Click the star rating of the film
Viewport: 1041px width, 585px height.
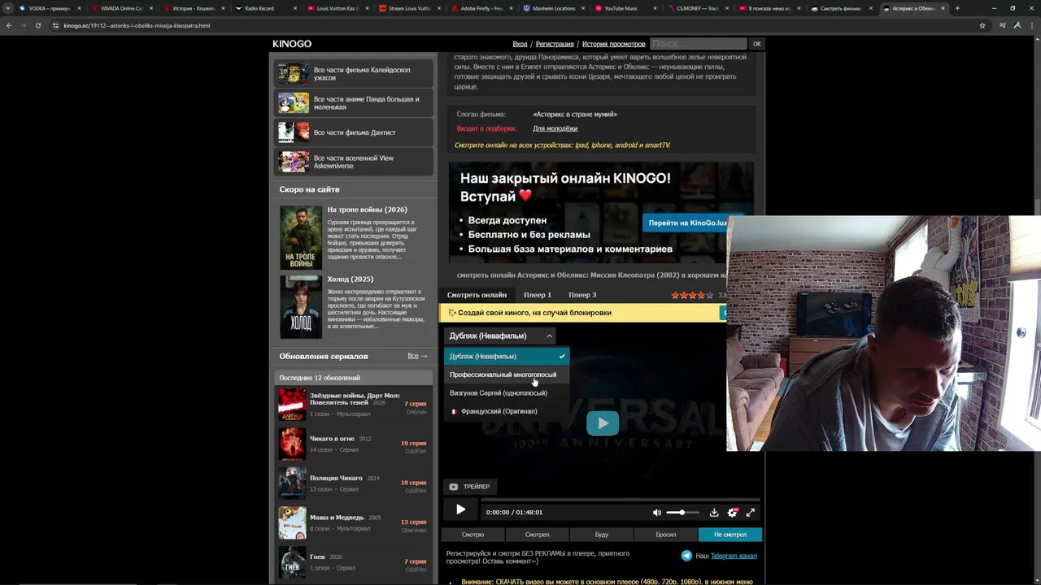(x=692, y=295)
